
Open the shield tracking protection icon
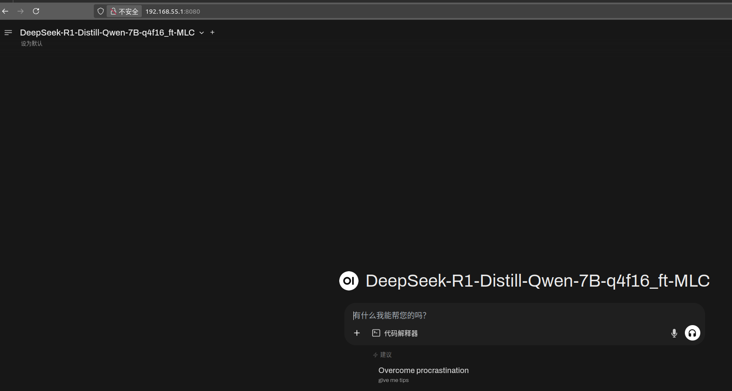pyautogui.click(x=101, y=12)
